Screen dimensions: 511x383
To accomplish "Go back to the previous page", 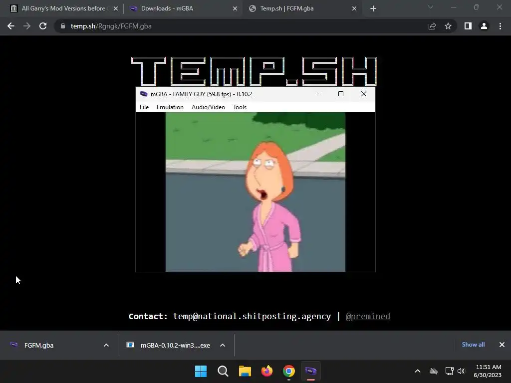I will pyautogui.click(x=11, y=26).
